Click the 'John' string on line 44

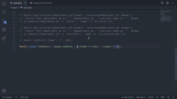(x=95, y=47)
